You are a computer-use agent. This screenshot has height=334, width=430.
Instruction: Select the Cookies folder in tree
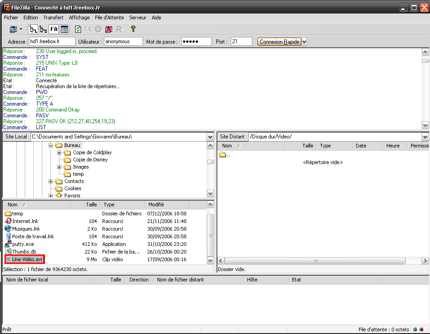click(73, 188)
